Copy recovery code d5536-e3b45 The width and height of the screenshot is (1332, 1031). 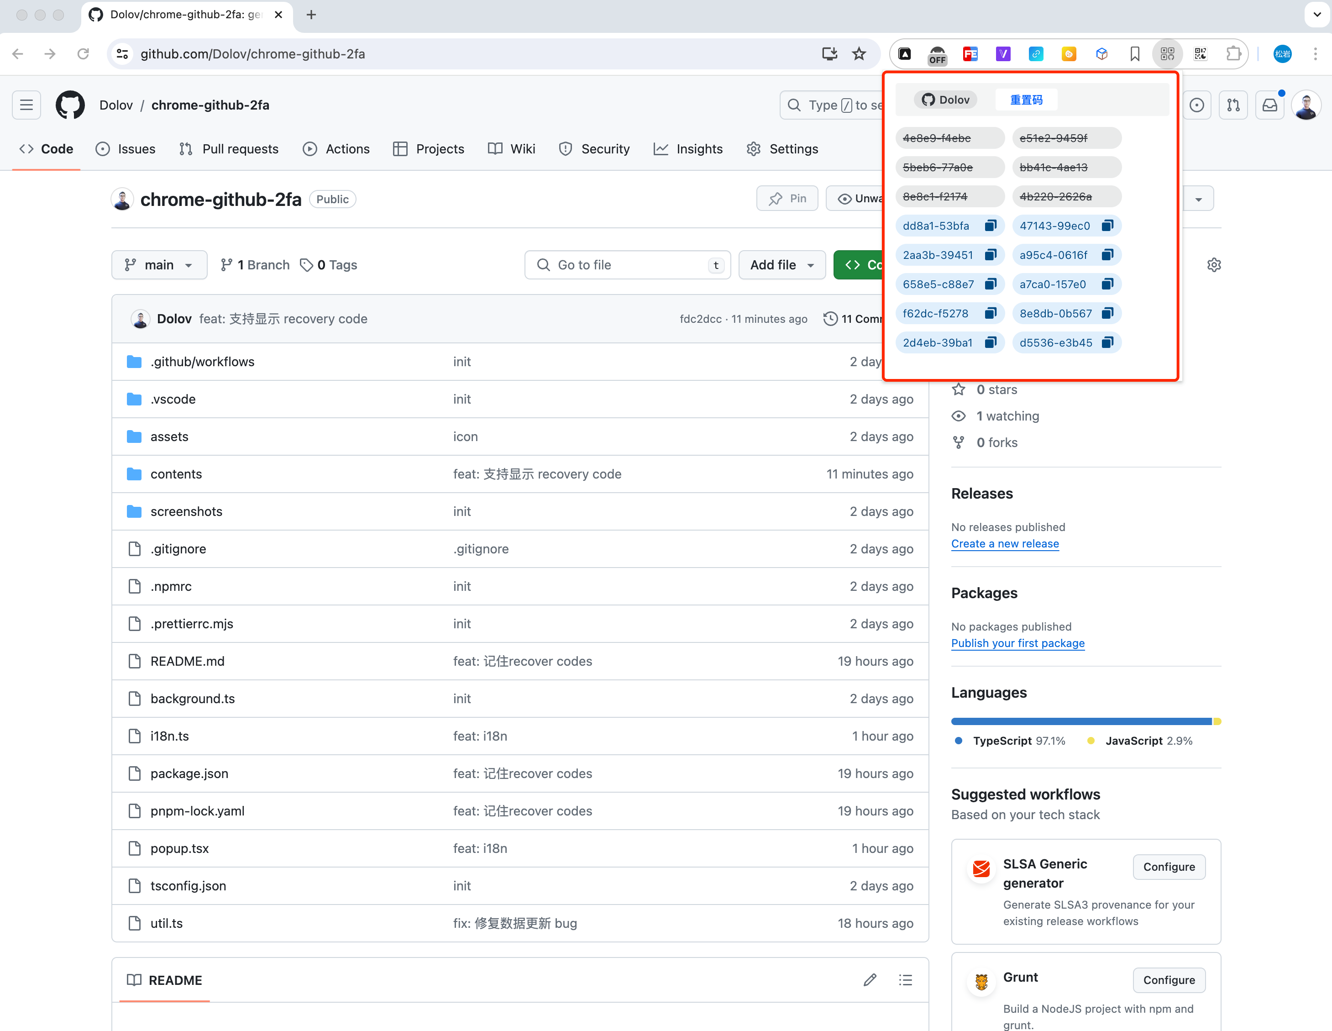1107,343
